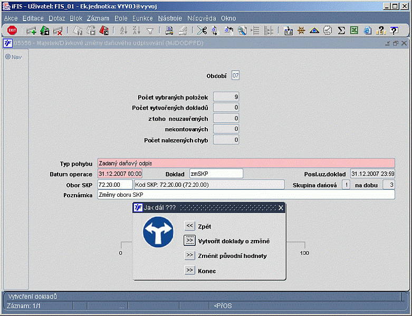The height and width of the screenshot is (316, 412).
Task: Click the 'na dobu' field showing 3
Action: coord(389,185)
